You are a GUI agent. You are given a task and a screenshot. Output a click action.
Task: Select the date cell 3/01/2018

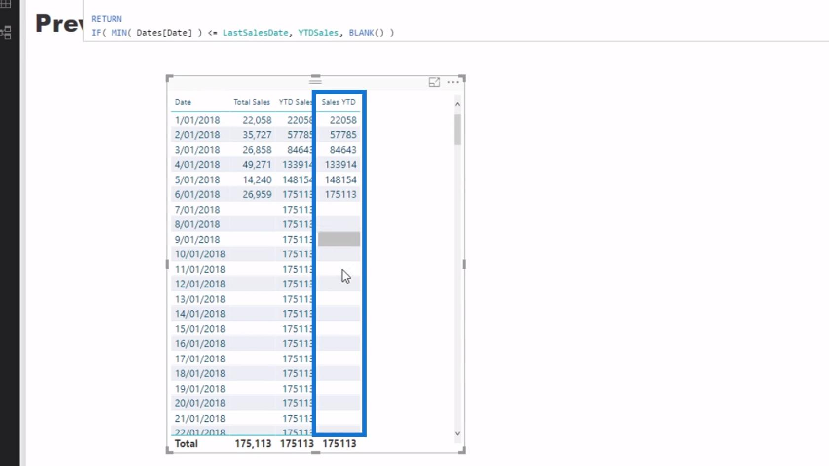click(x=197, y=150)
